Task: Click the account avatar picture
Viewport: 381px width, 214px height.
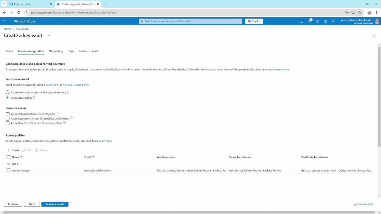Action: tap(377, 21)
